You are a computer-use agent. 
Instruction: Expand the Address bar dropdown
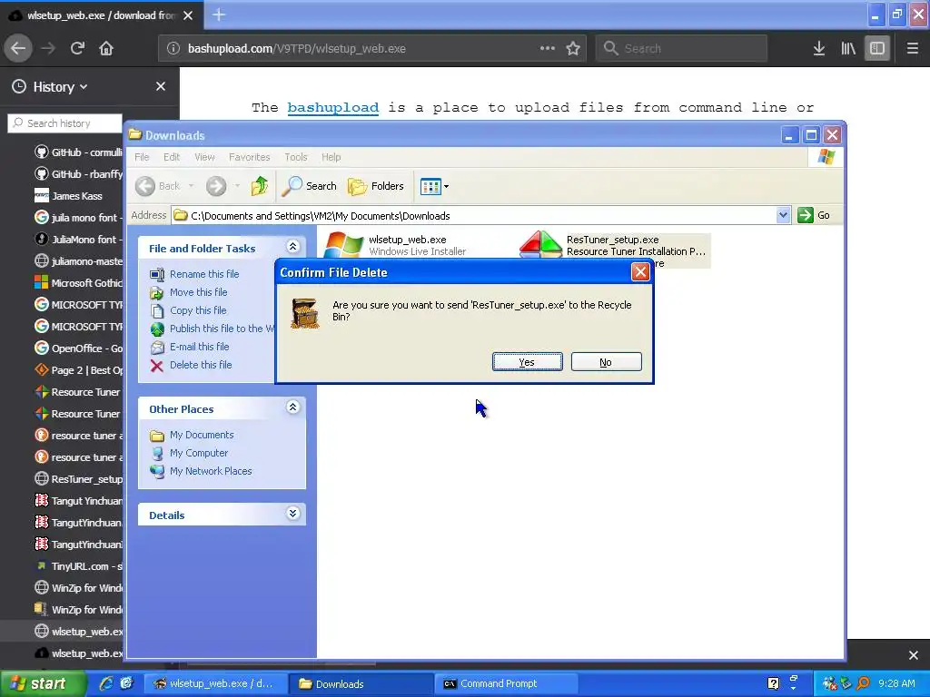click(x=783, y=215)
